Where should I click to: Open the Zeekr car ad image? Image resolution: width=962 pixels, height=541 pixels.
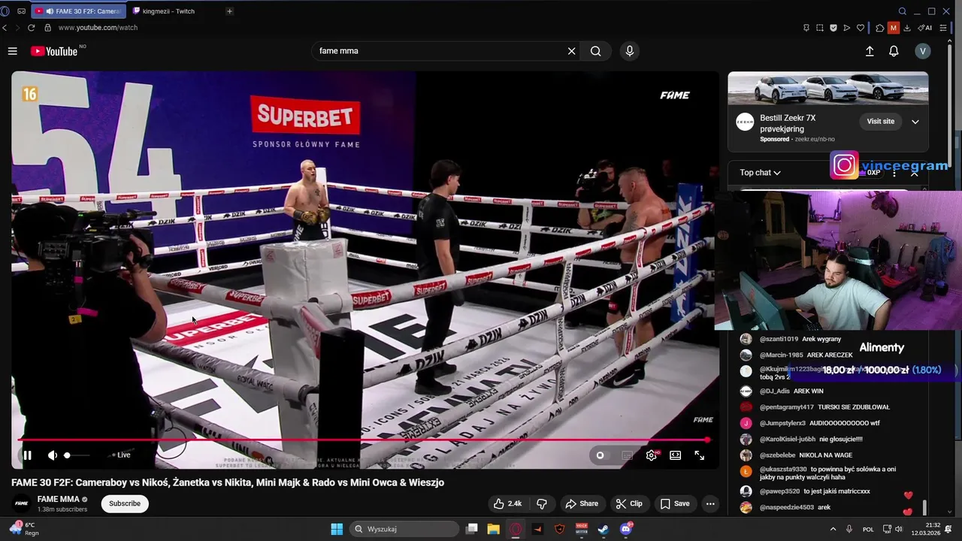click(828, 89)
